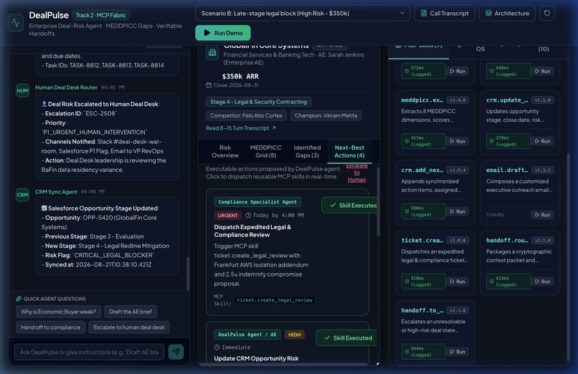Switch to the MEDDPICC Grid (8) tab
Screen dimensions: 578x374
(x=265, y=151)
